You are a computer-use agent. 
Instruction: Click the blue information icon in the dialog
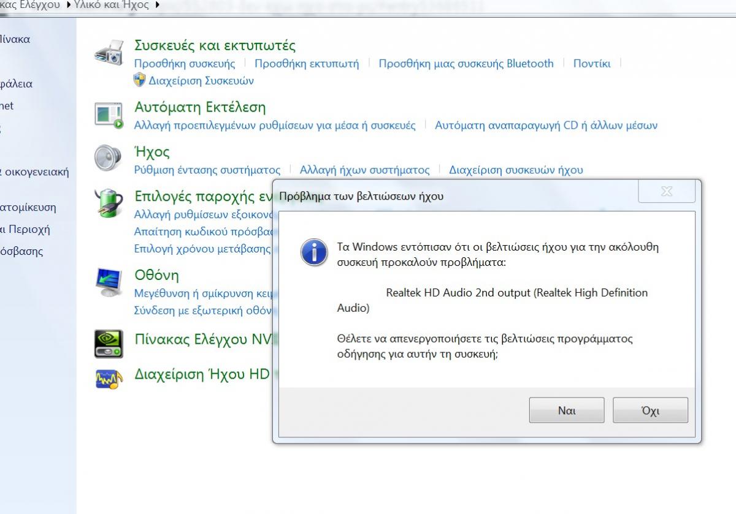[x=314, y=252]
